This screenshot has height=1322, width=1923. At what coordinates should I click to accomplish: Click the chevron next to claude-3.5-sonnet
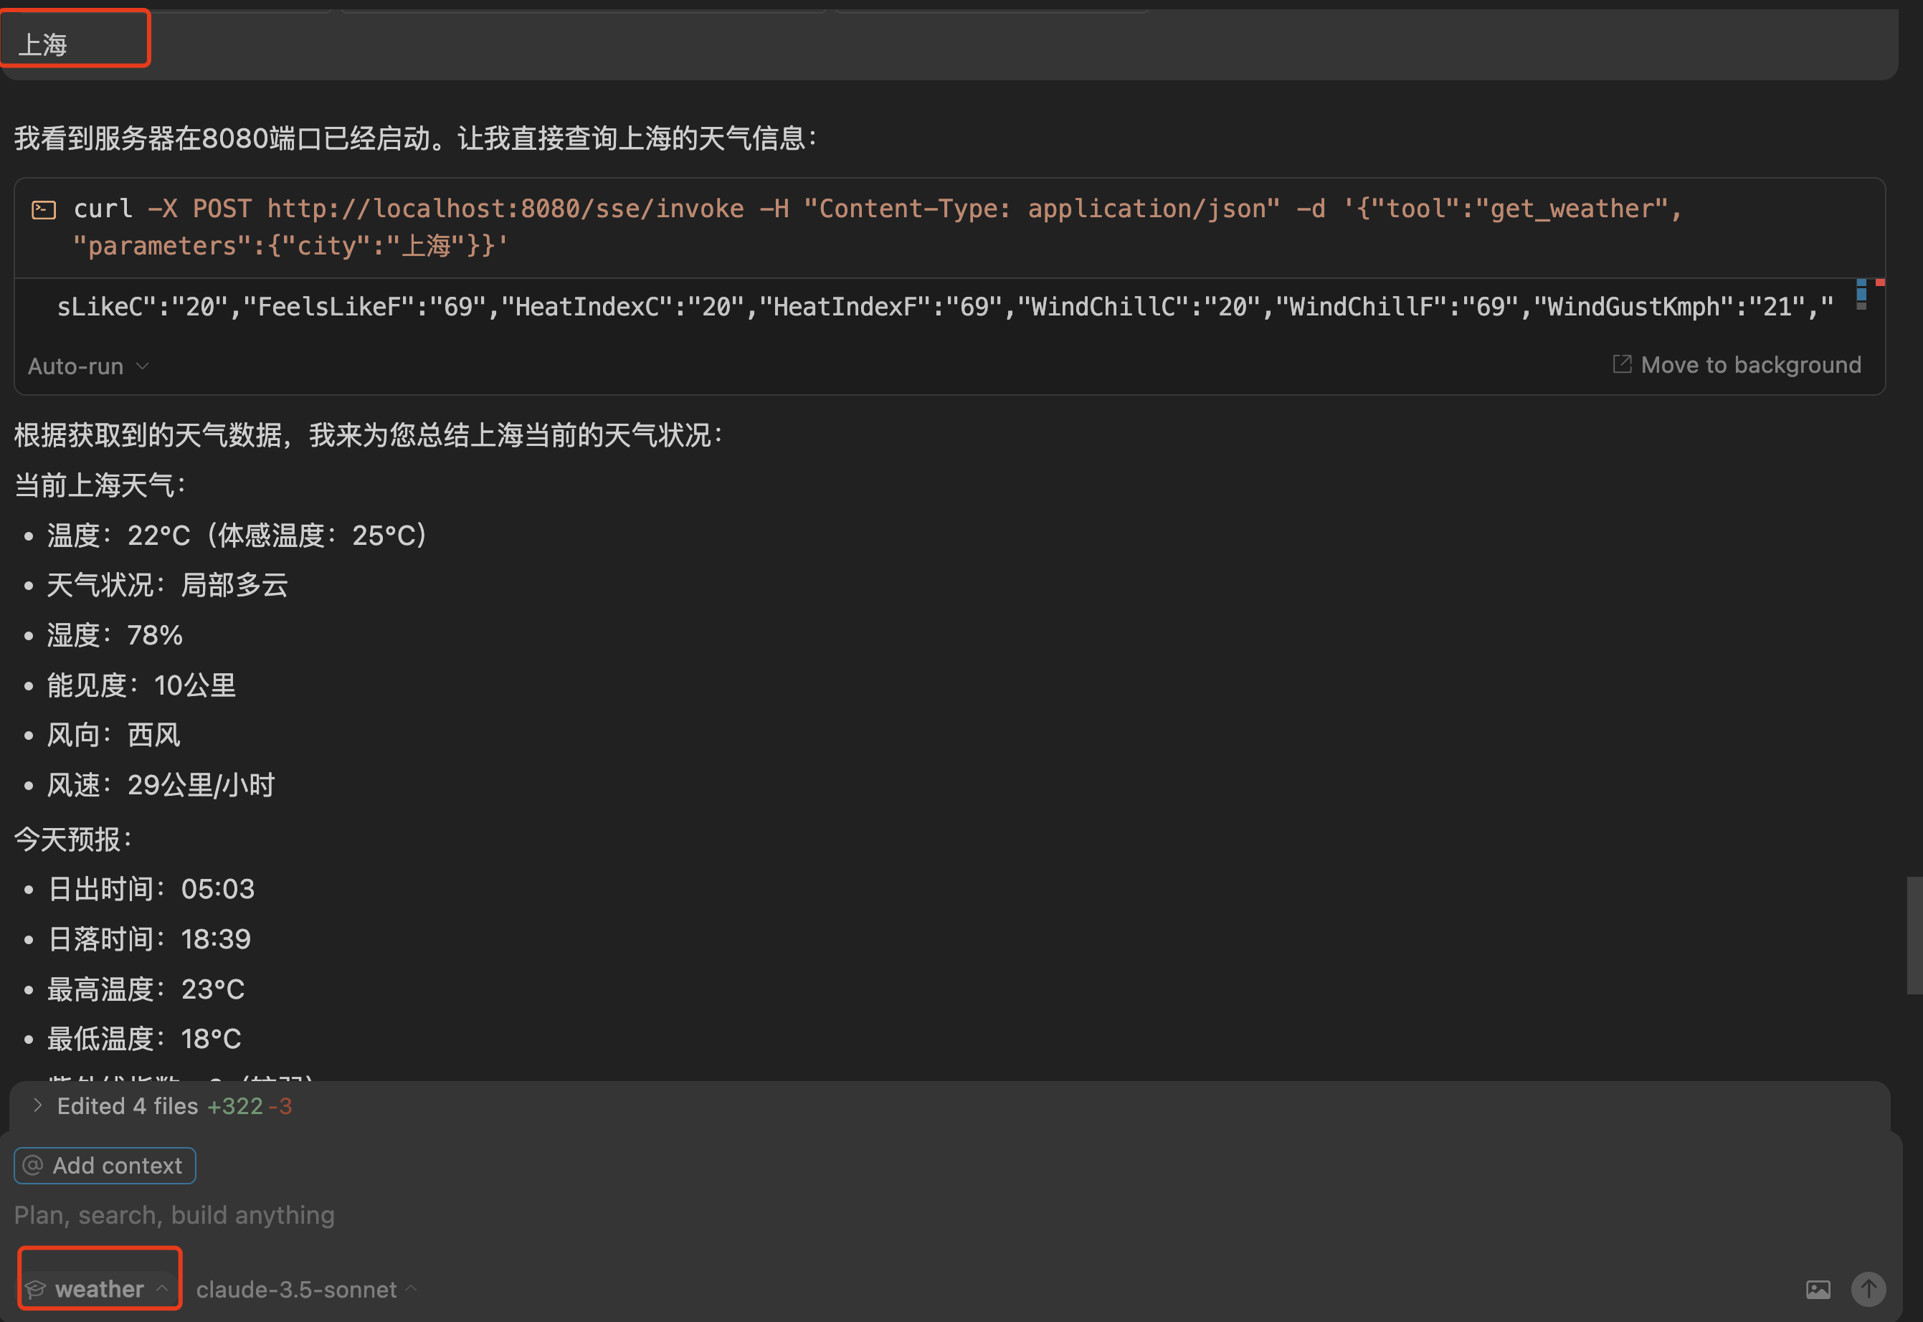point(412,1288)
